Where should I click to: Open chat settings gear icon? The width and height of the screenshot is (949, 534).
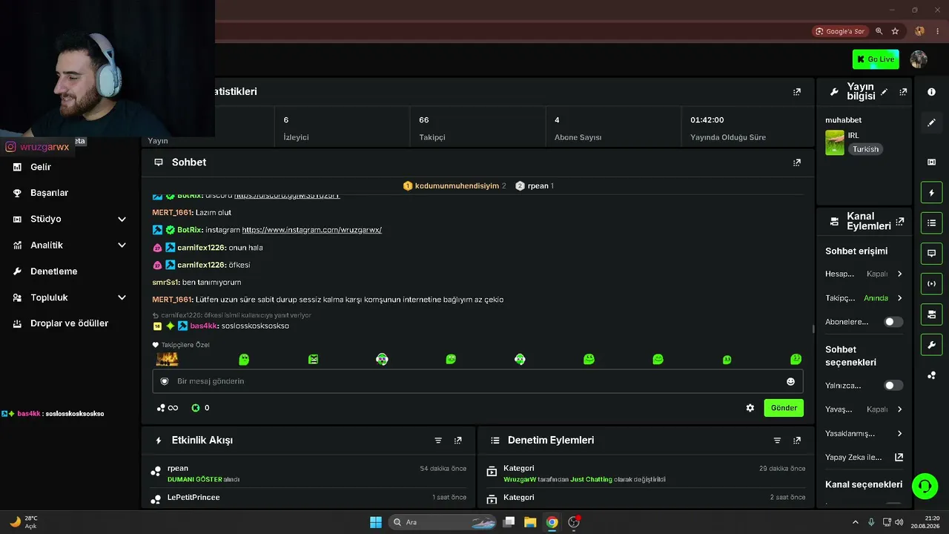pyautogui.click(x=750, y=408)
